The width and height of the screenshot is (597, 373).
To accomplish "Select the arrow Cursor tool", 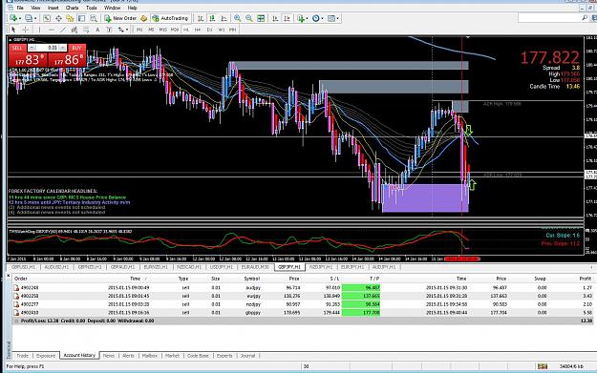I will (x=13, y=30).
